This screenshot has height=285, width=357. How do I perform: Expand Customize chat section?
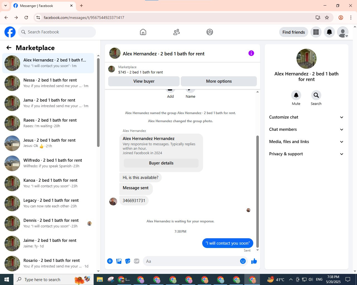(307, 117)
